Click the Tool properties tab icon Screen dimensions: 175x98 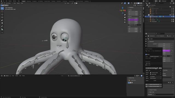[x=146, y=36]
